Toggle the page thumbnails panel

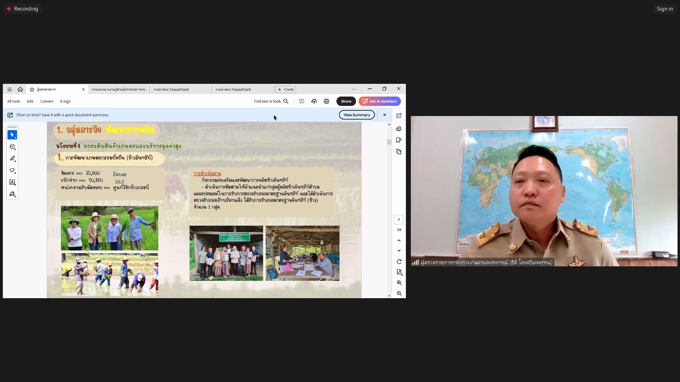pyautogui.click(x=399, y=151)
